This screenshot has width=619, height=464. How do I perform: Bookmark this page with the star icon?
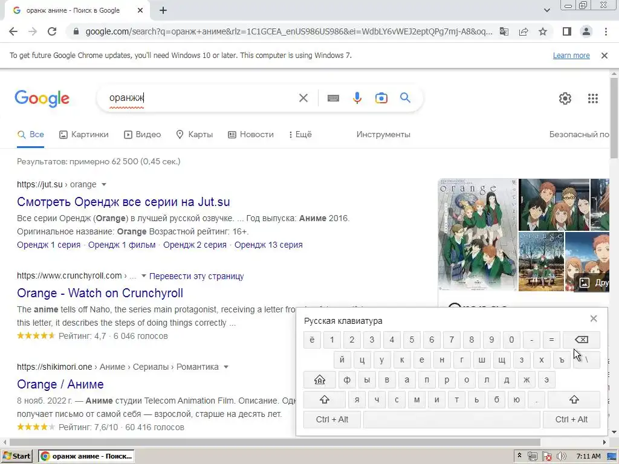(x=543, y=31)
